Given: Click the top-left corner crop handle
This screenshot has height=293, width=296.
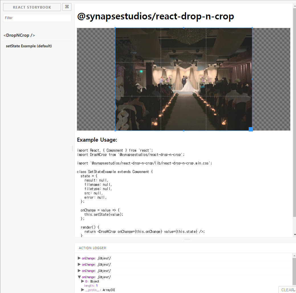Looking at the screenshot, I should (x=115, y=28).
